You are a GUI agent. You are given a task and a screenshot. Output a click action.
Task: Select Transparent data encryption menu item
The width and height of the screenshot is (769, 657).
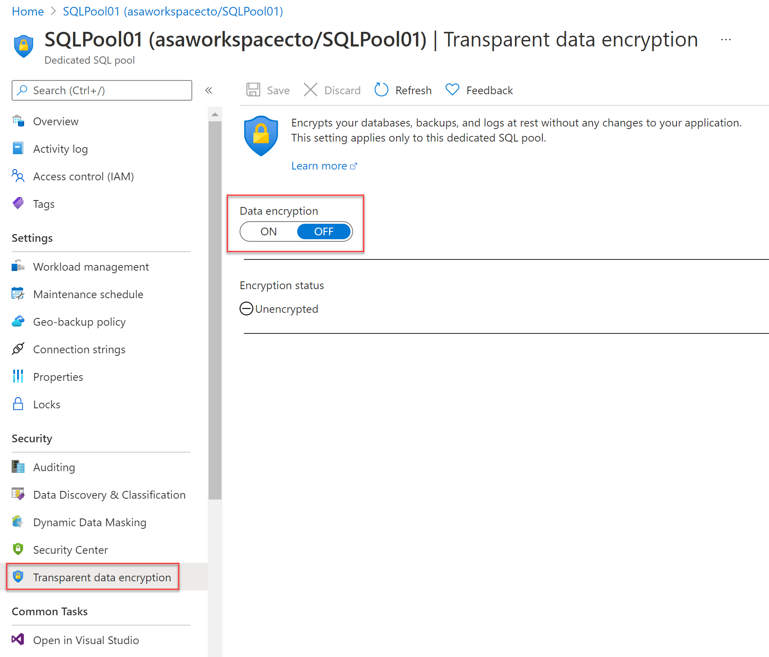click(102, 577)
